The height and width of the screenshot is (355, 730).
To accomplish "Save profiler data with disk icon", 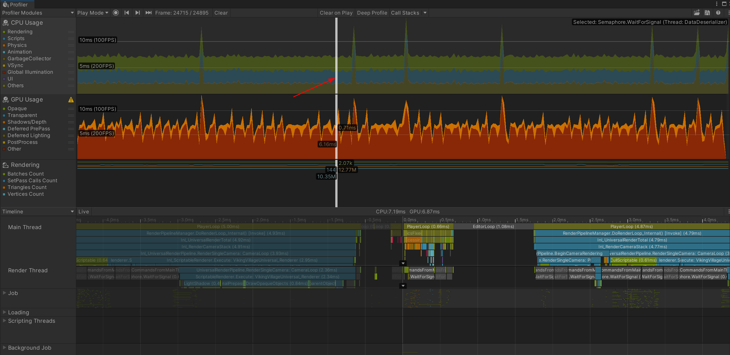I will click(707, 13).
